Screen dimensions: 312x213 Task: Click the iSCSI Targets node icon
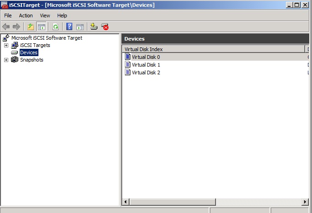tap(15, 45)
